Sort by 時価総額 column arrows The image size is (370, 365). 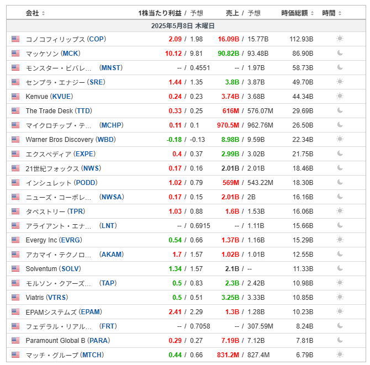pyautogui.click(x=312, y=13)
